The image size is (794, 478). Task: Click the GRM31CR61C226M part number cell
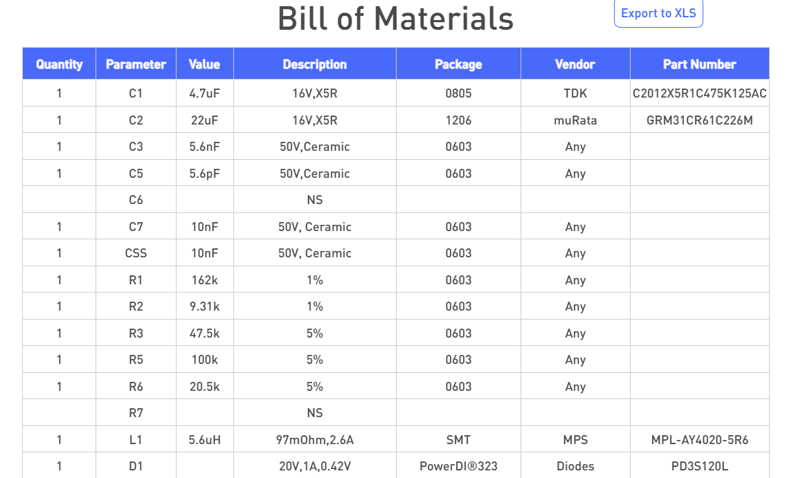(x=700, y=120)
